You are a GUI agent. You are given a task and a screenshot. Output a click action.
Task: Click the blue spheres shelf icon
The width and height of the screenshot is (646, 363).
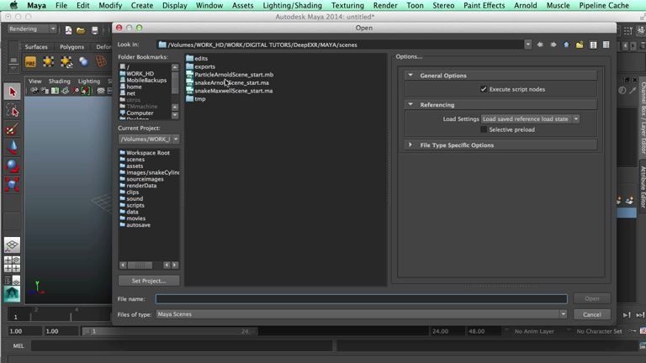point(83,61)
